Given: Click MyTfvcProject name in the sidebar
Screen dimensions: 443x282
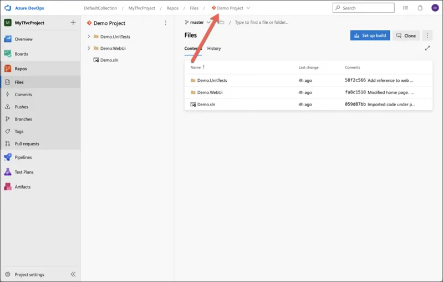Looking at the screenshot, I should pos(29,23).
